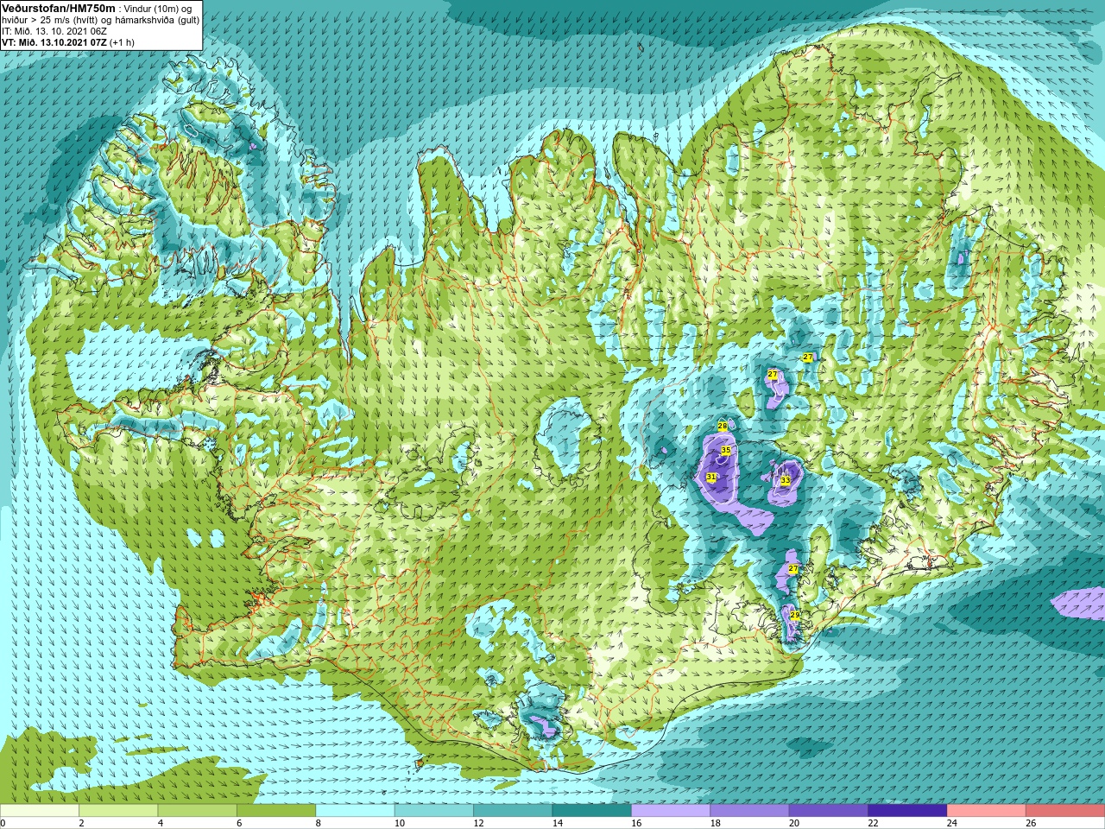Select the dark teal 14–16 m/s swatch
The height and width of the screenshot is (829, 1105).
[592, 811]
